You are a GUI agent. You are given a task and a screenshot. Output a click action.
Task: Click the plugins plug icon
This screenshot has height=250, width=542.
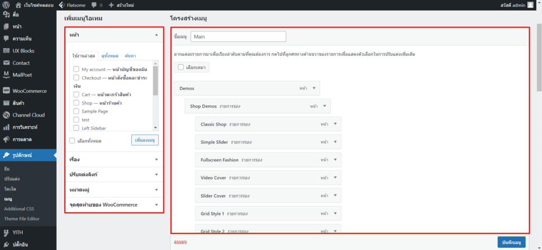pyautogui.click(x=6, y=245)
